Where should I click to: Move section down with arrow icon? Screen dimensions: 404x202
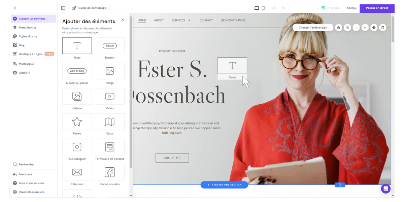pos(365,28)
